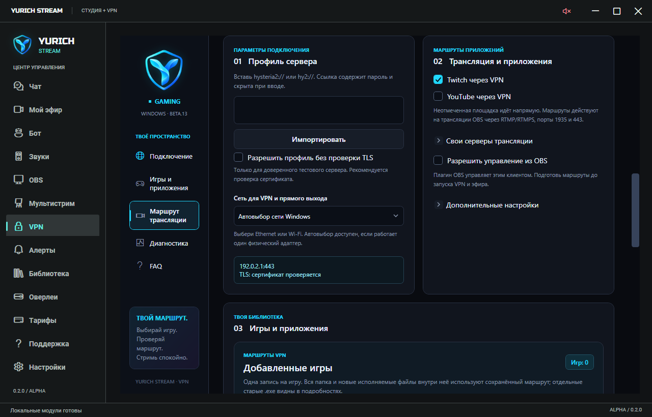Click the muted speaker icon in title bar
The width and height of the screenshot is (652, 417).
(x=566, y=11)
